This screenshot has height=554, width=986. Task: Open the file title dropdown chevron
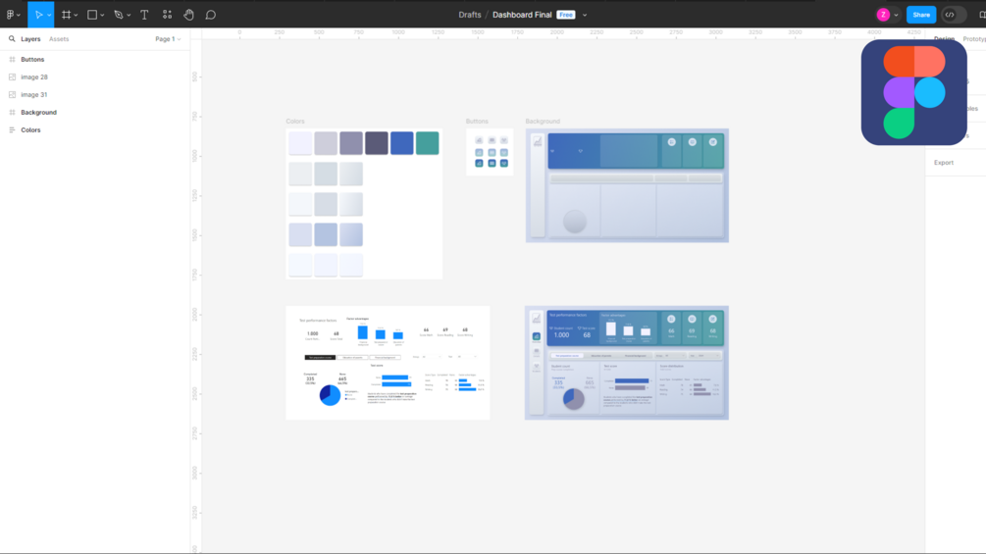[x=585, y=15]
